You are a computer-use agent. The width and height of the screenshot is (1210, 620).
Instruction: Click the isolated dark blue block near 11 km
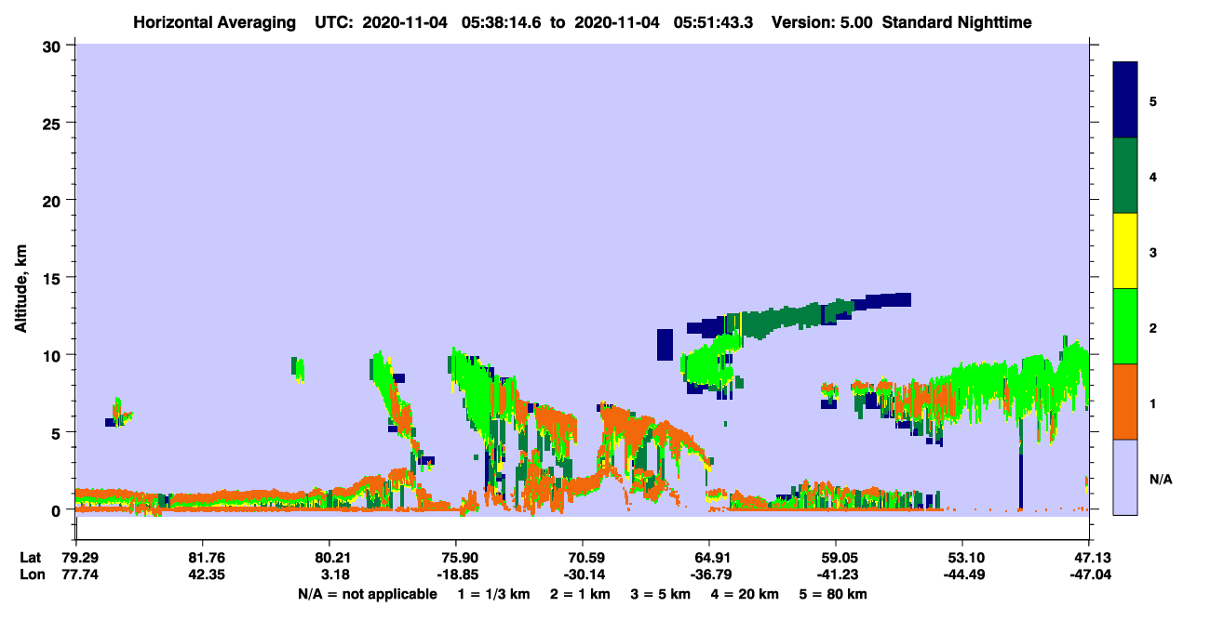tap(665, 344)
